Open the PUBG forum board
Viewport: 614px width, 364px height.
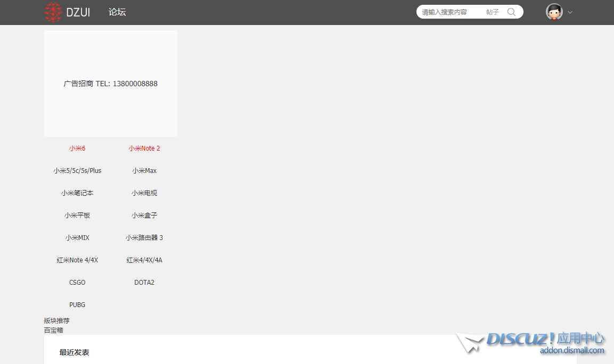(x=77, y=305)
